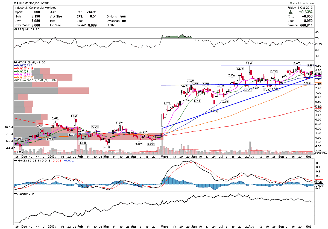This screenshot has width=328, height=229.
Task: Click the MA(100) 7.50 legend entry
Action: pyautogui.click(x=24, y=78)
